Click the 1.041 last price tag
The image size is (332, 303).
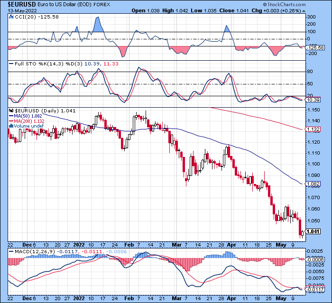(313, 231)
